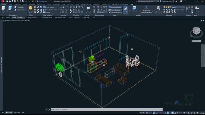Screen dimensions: 205x115
Task: Click the viewport label controls text
Action: (17, 21)
